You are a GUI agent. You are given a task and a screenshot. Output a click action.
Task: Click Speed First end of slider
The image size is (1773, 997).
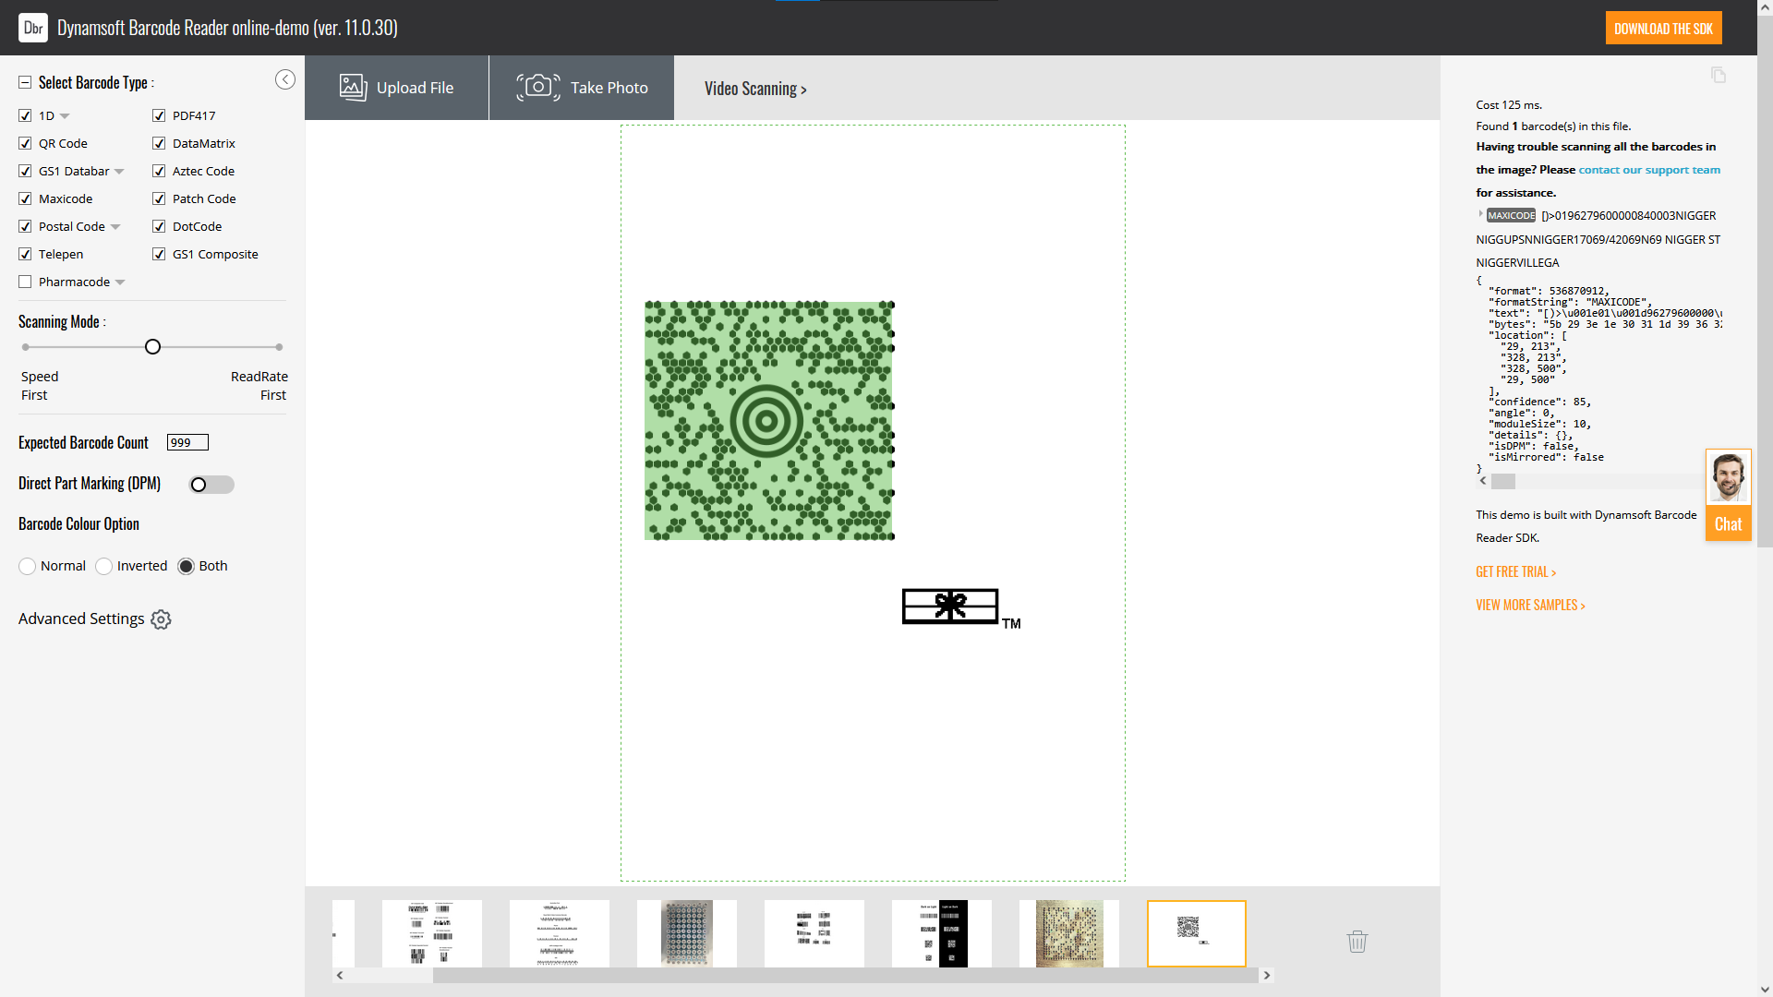click(x=26, y=347)
